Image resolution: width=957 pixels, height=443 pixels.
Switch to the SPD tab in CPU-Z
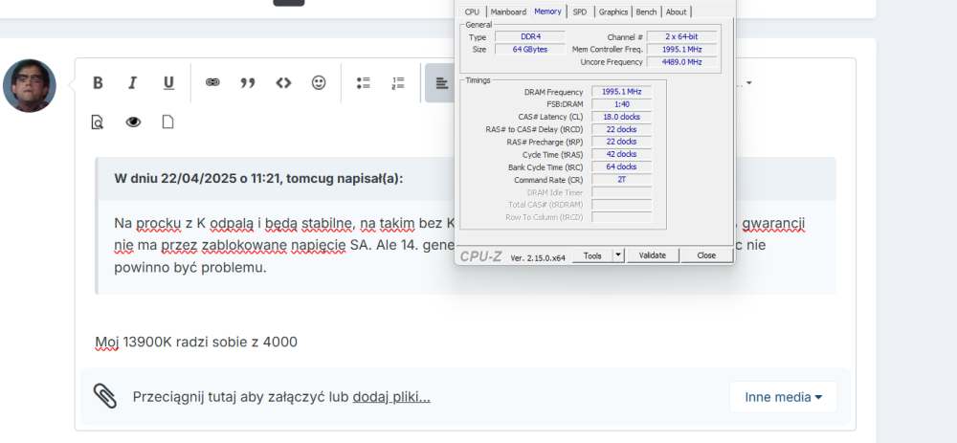[580, 11]
